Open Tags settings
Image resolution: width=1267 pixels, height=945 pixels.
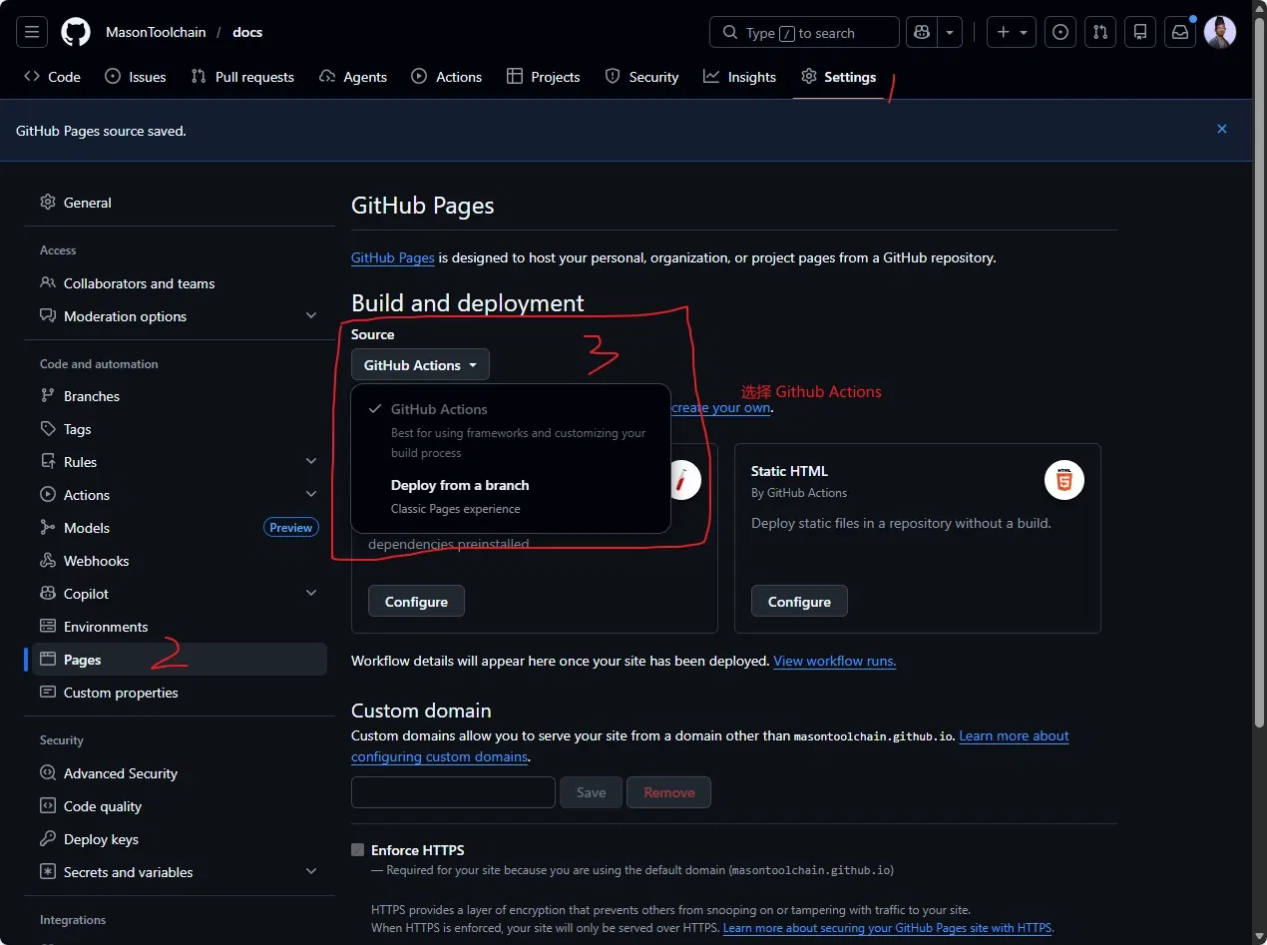180,429
